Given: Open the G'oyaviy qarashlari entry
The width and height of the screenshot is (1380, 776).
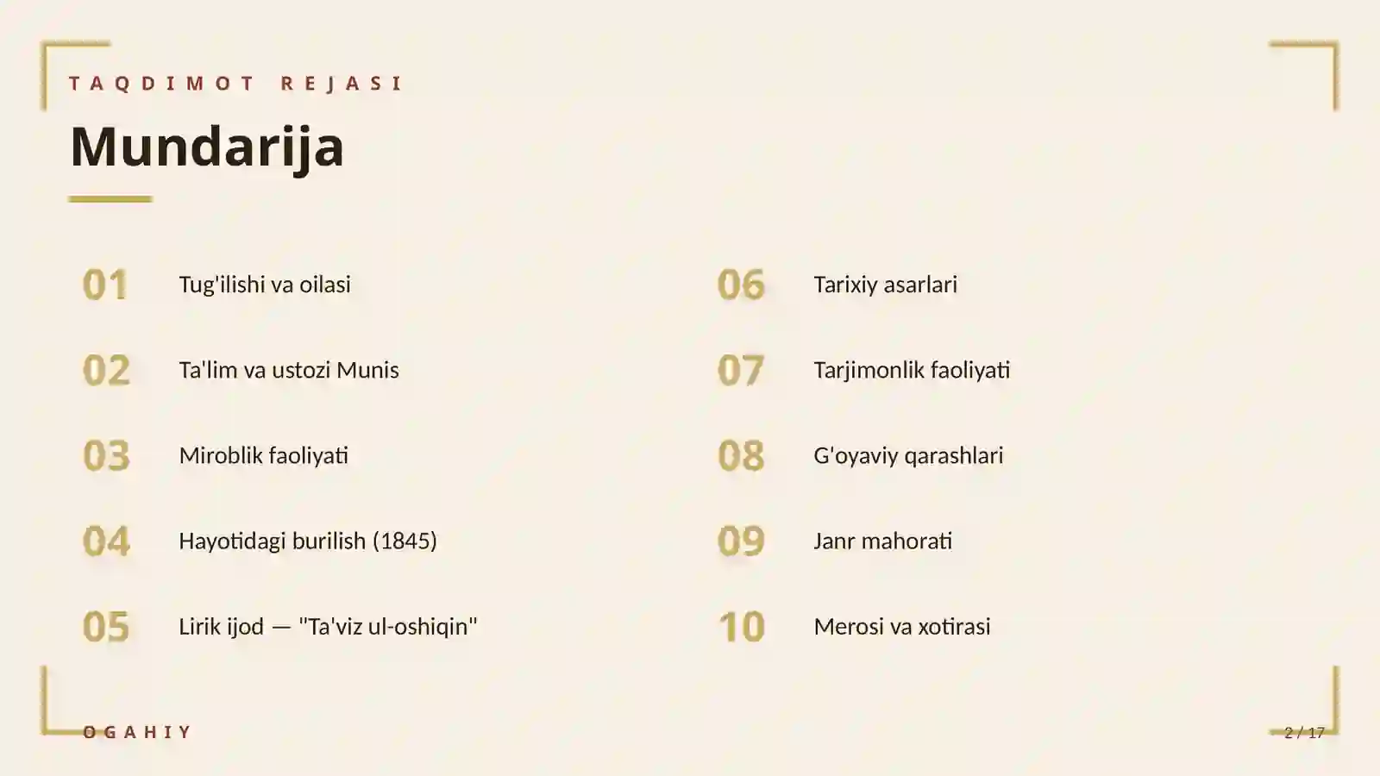Looking at the screenshot, I should pos(908,455).
